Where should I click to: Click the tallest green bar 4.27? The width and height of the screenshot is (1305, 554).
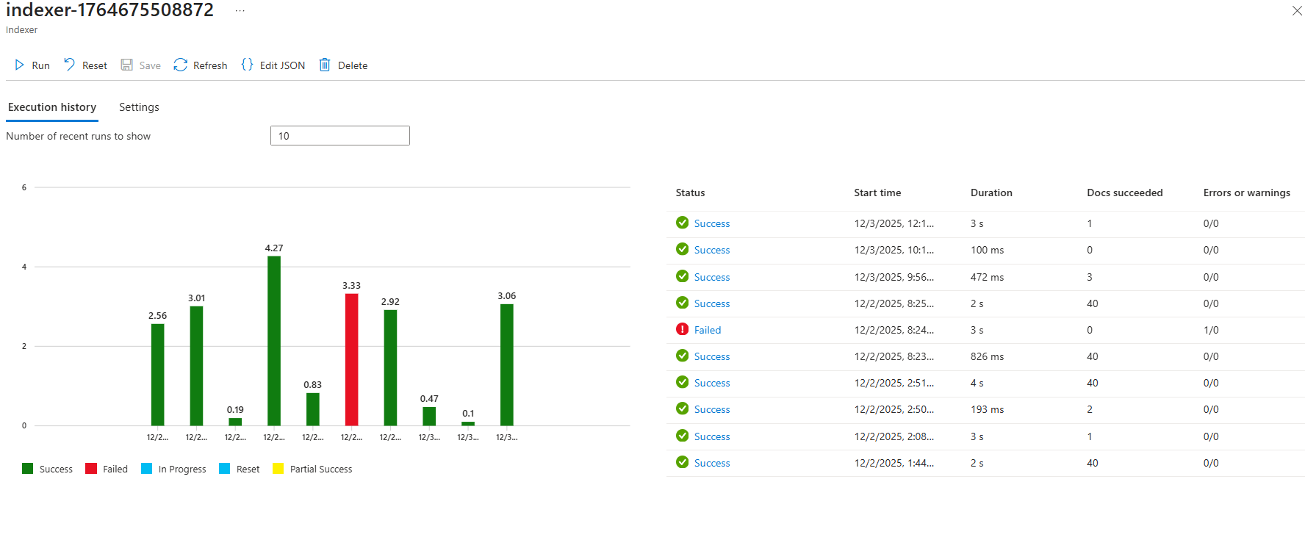[274, 340]
